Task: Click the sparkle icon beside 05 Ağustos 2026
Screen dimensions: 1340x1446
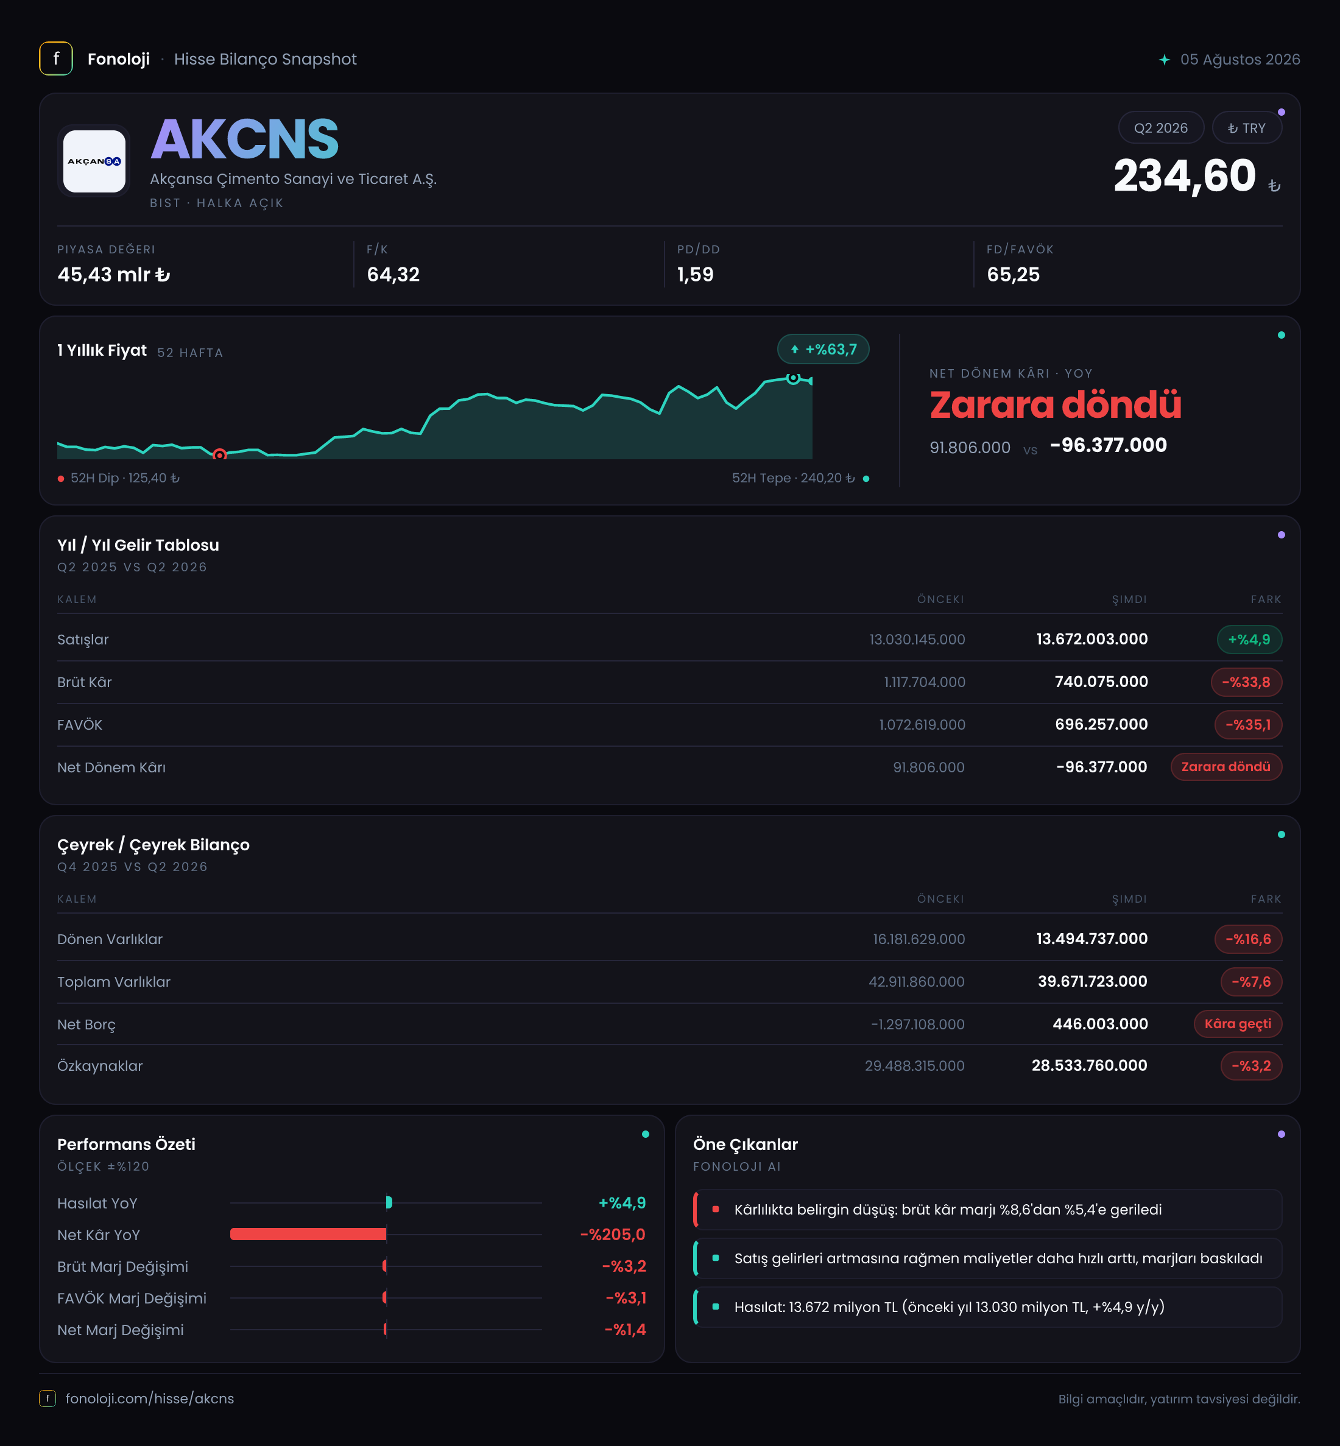Action: [1164, 60]
